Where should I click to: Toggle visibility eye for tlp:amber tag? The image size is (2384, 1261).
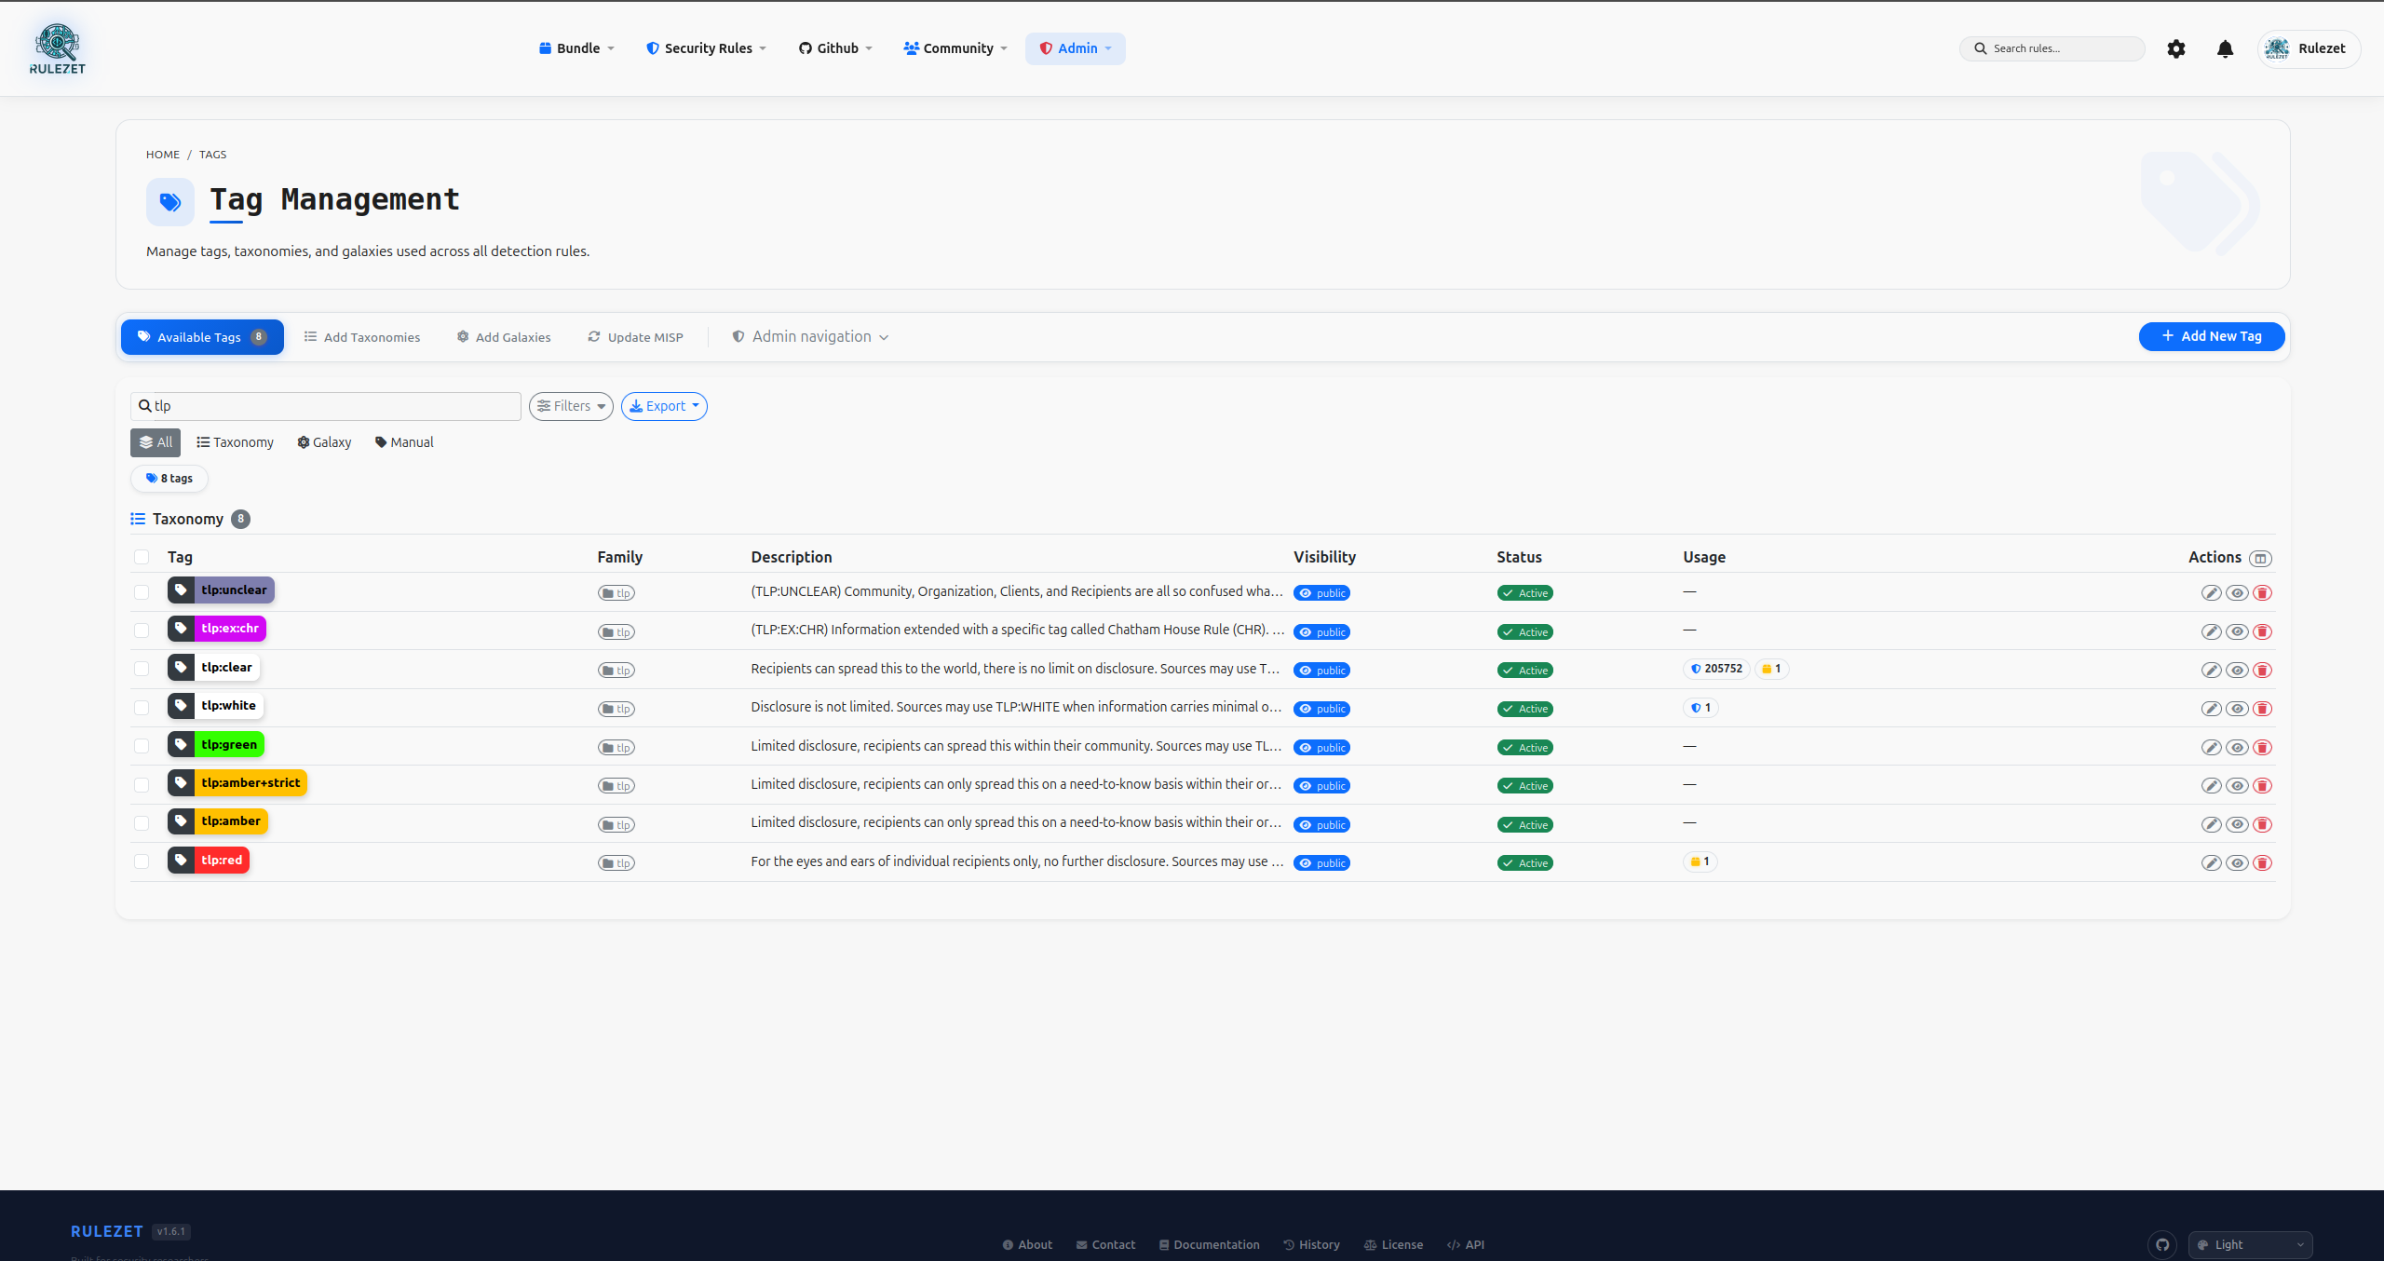click(2237, 824)
